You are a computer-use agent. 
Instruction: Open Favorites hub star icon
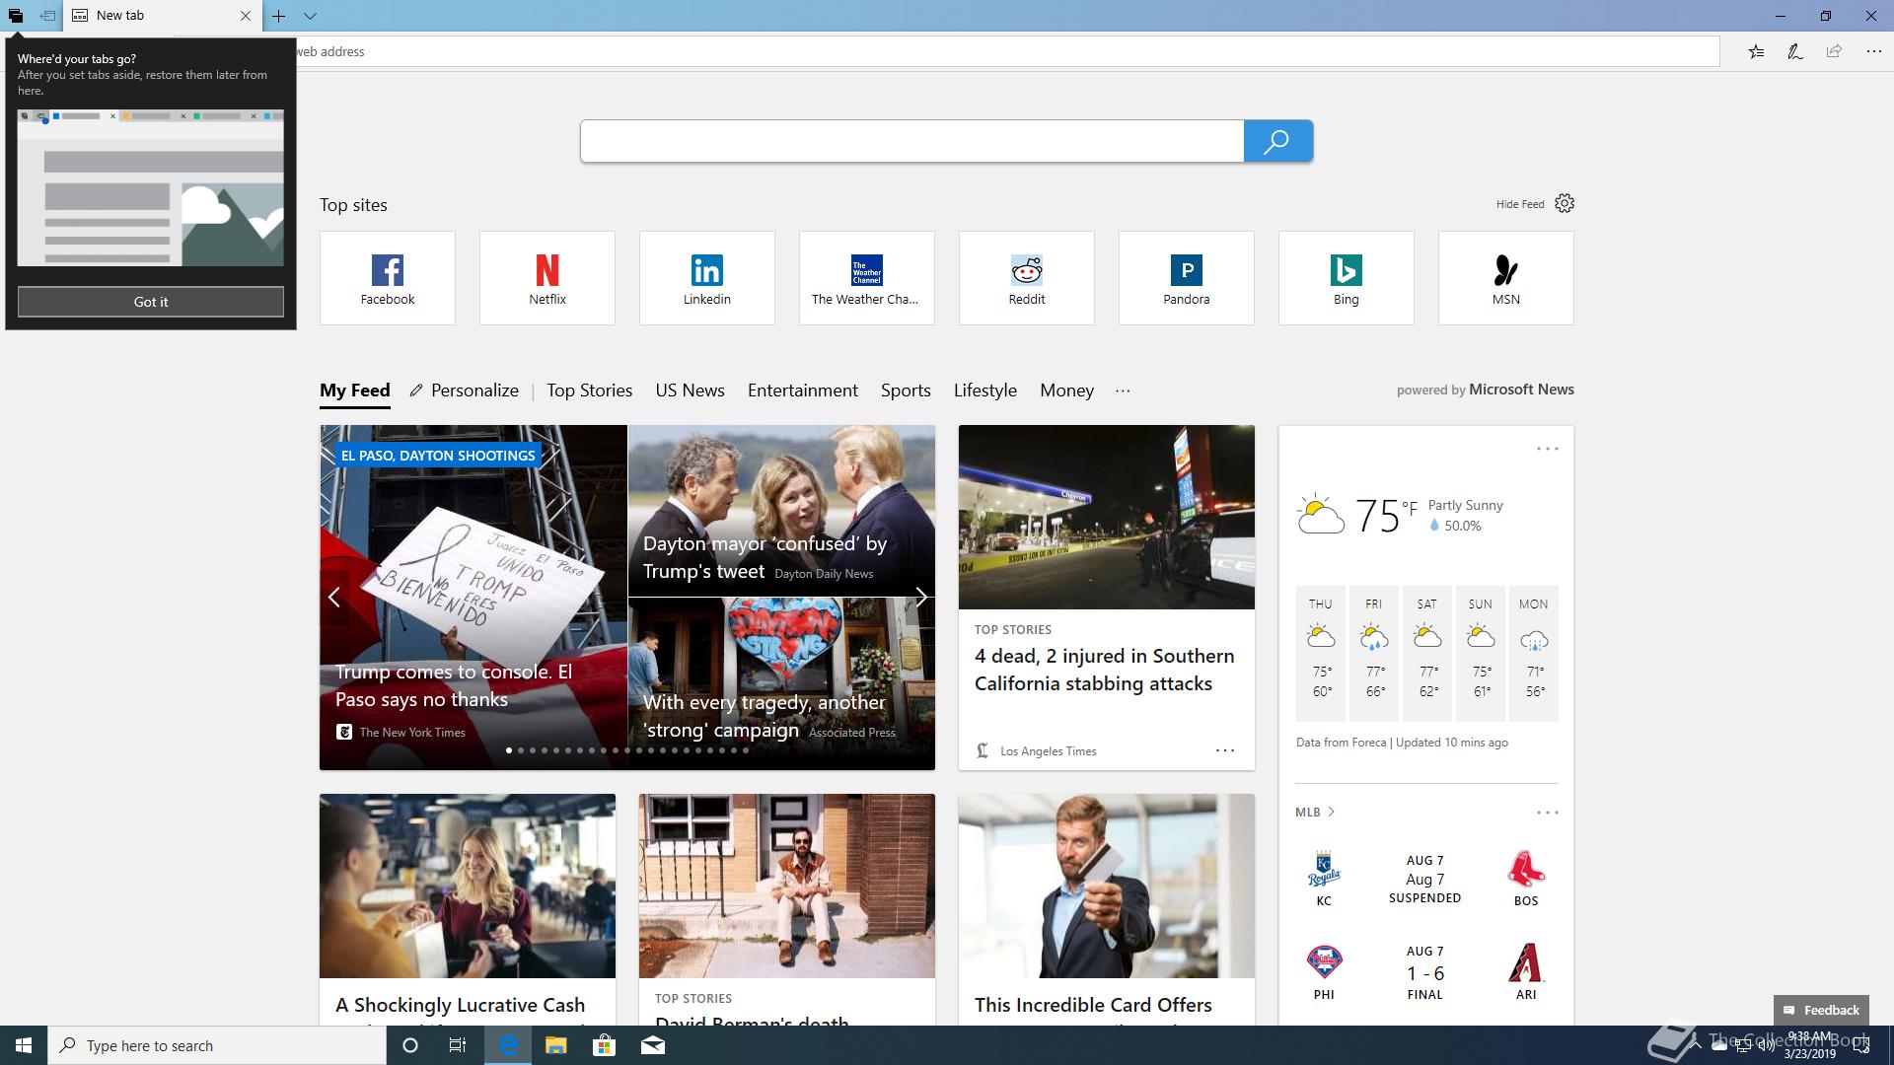click(1756, 51)
